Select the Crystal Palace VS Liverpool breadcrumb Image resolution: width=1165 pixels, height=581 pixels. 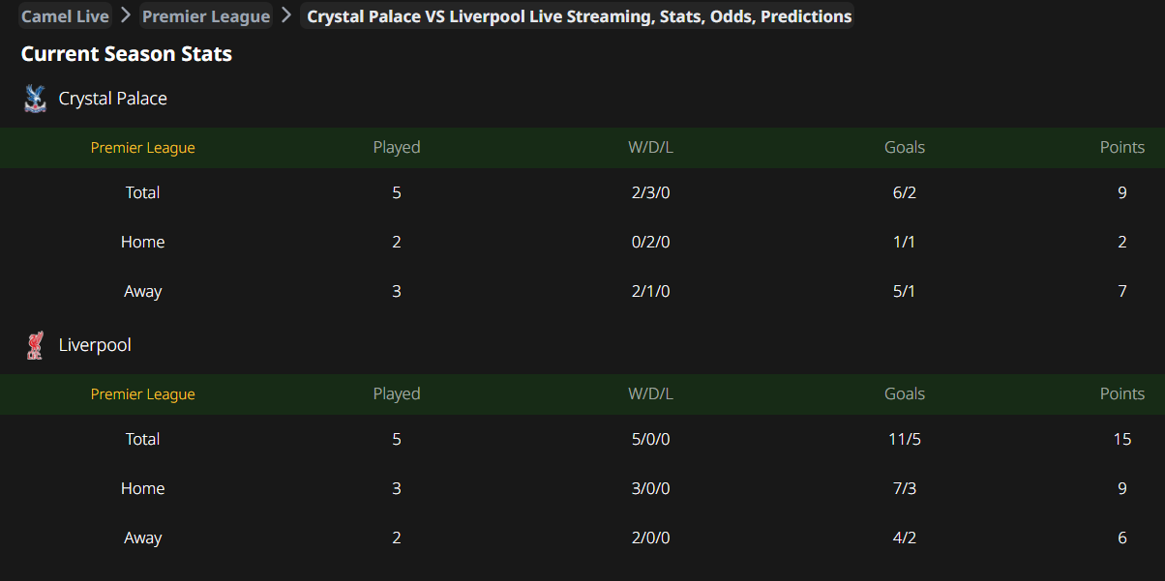click(579, 16)
